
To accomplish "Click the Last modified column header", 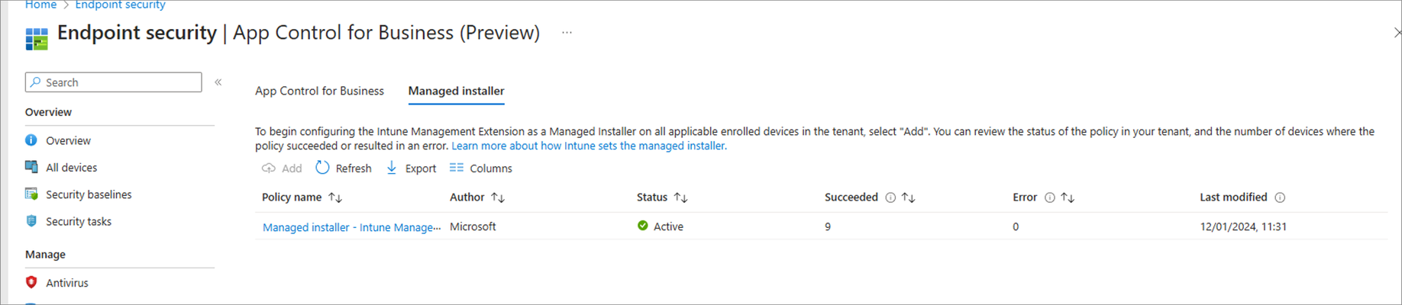I will (x=1233, y=197).
